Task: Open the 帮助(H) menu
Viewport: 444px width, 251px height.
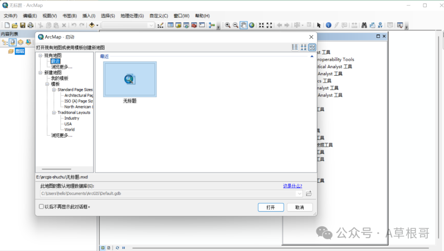Action: [202, 16]
